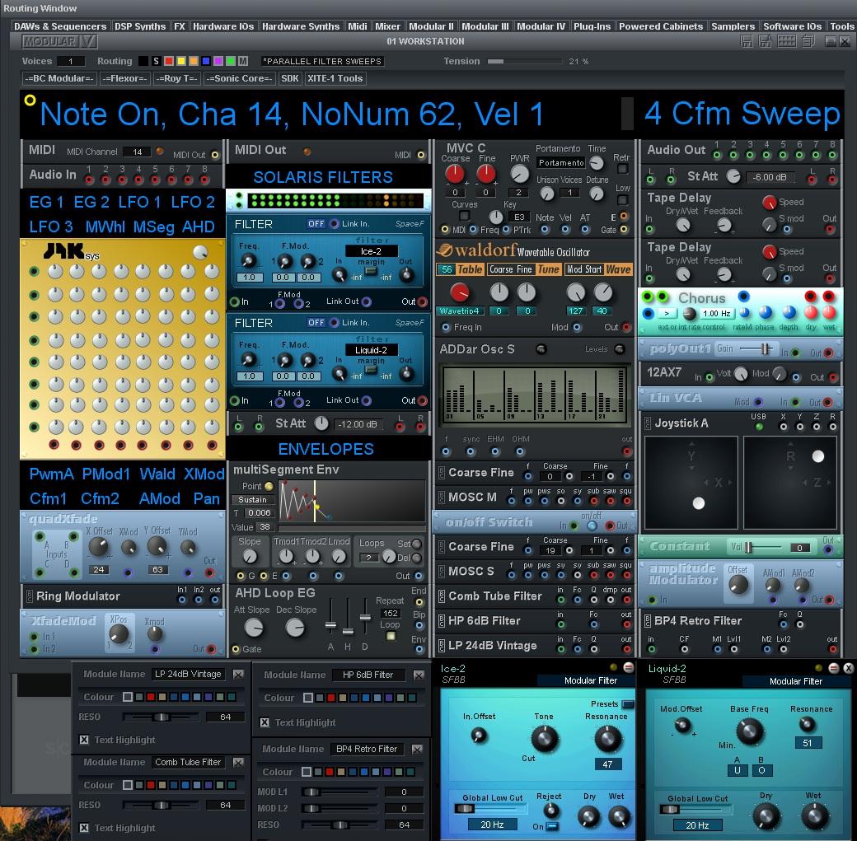Viewport: 857px width, 841px height.
Task: Click Audio In jack number 8
Action: point(205,180)
